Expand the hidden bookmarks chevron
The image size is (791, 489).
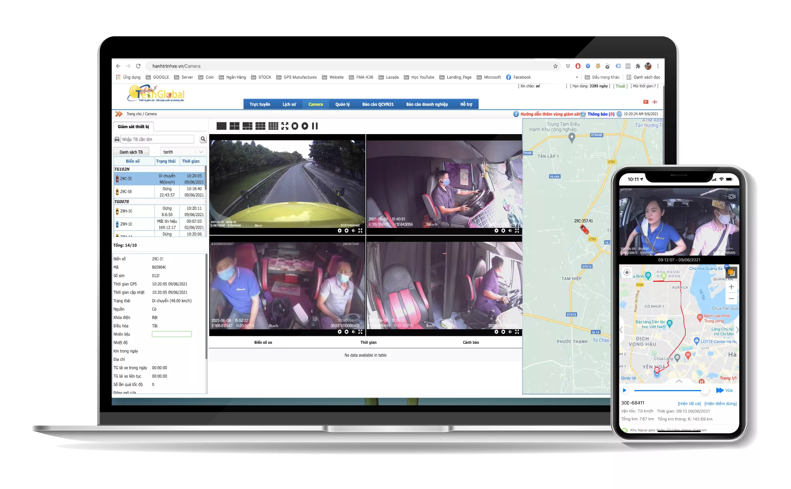(577, 77)
